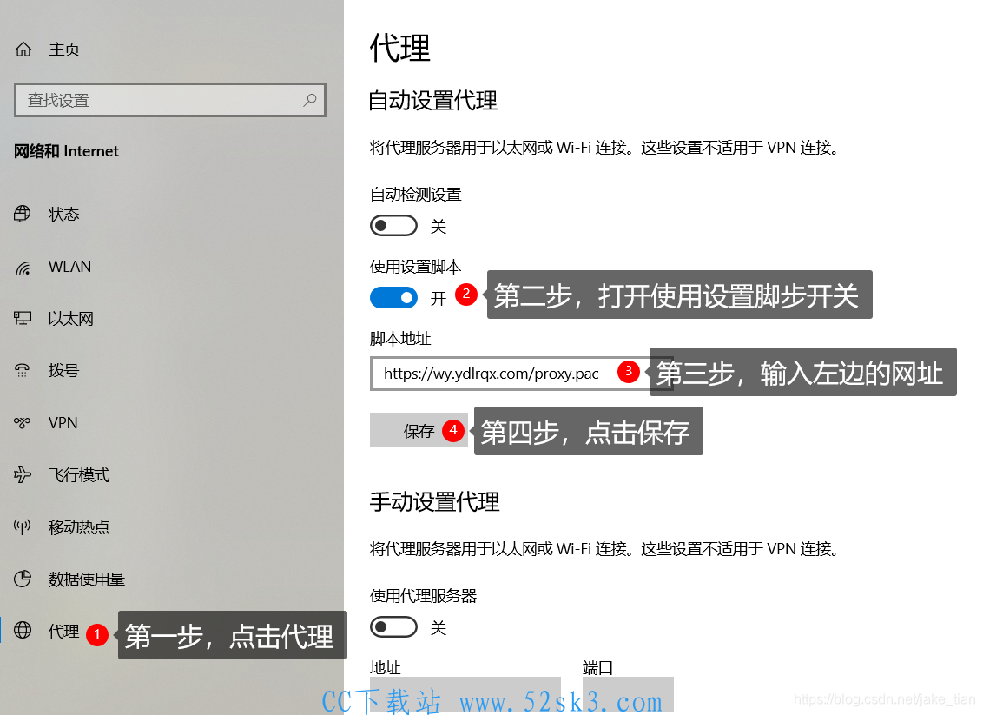Click the 代理 page title
This screenshot has width=983, height=715.
tap(399, 48)
